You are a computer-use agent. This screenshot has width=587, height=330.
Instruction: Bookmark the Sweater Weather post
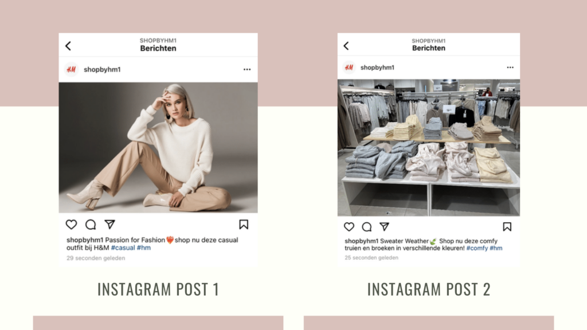click(x=507, y=227)
